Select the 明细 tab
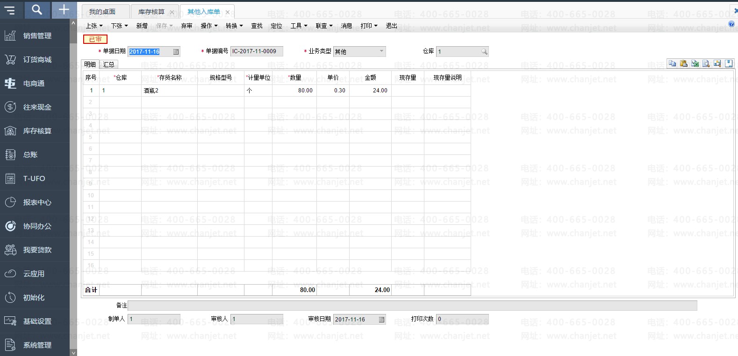Image resolution: width=738 pixels, height=356 pixels. coord(90,64)
